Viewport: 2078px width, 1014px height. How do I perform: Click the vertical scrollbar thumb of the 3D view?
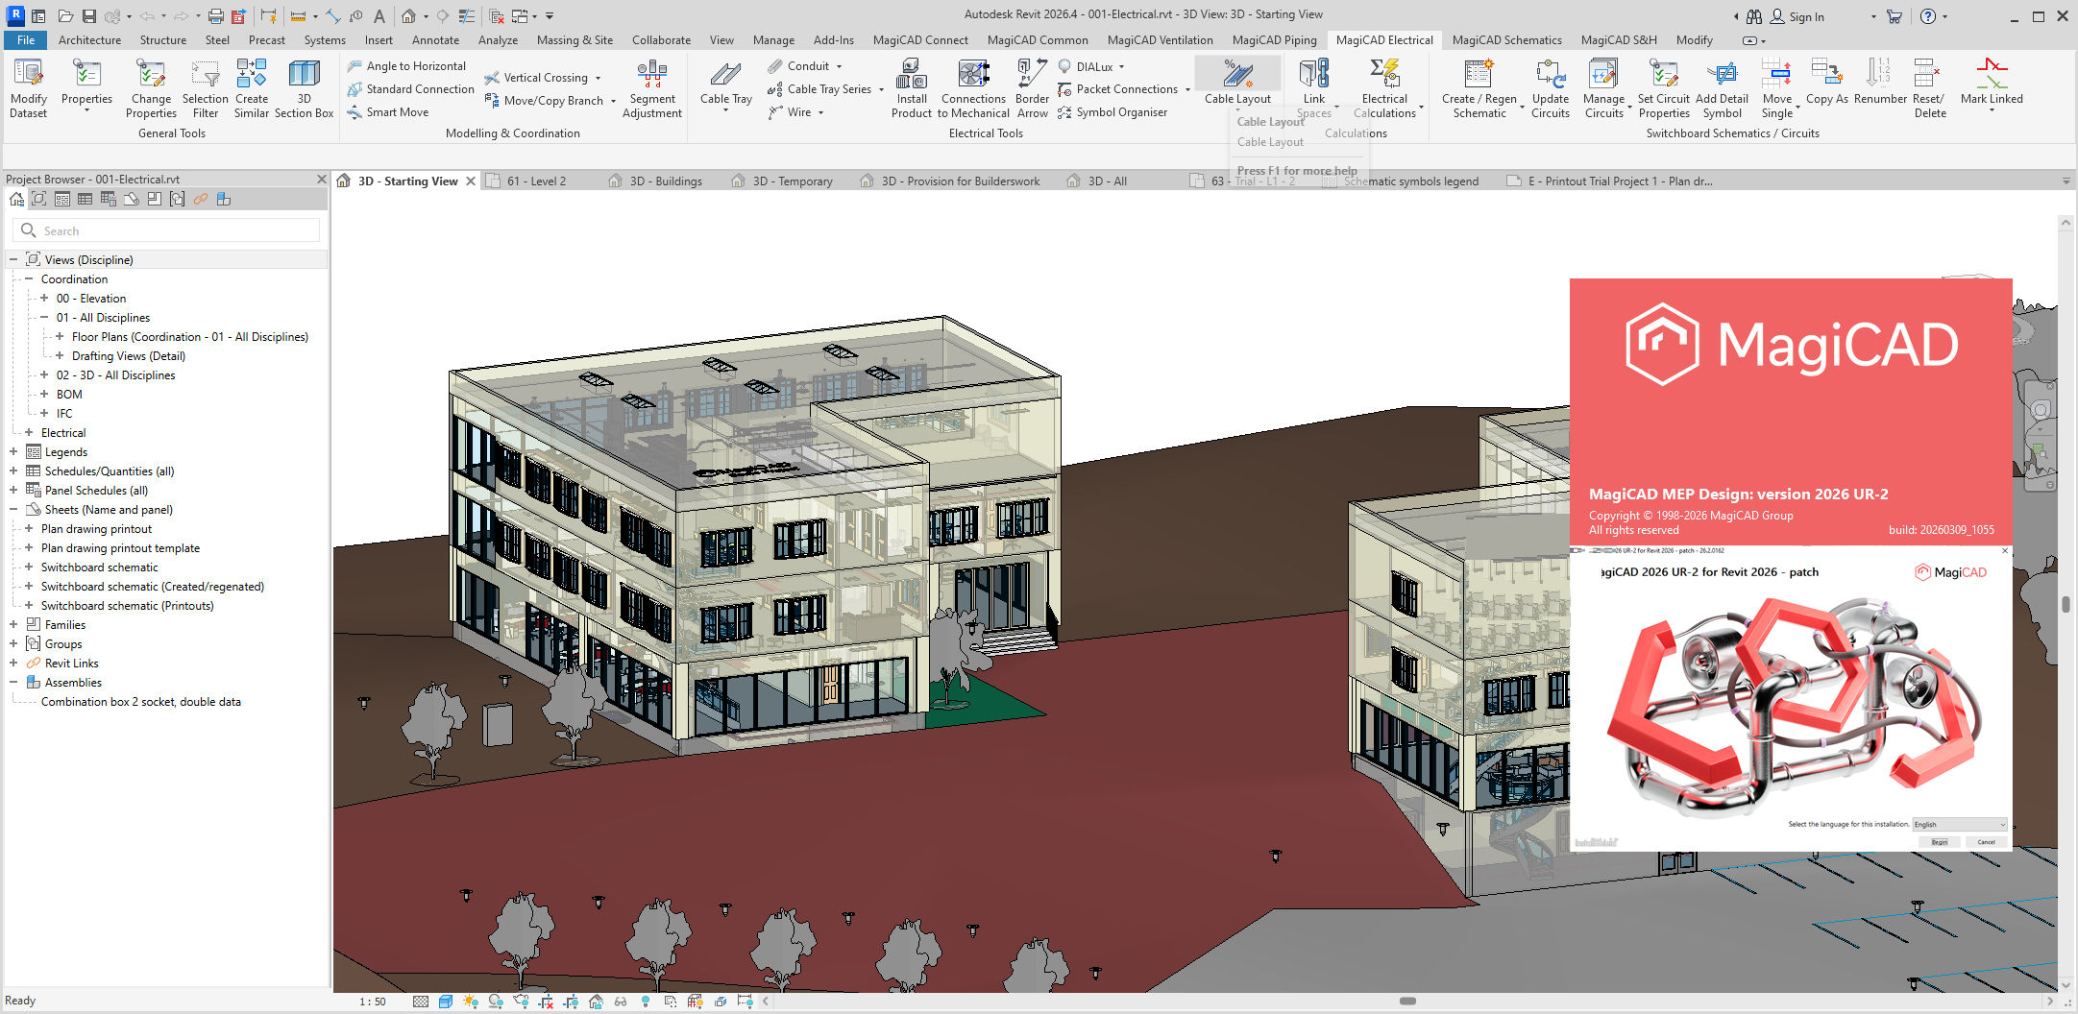[2066, 604]
